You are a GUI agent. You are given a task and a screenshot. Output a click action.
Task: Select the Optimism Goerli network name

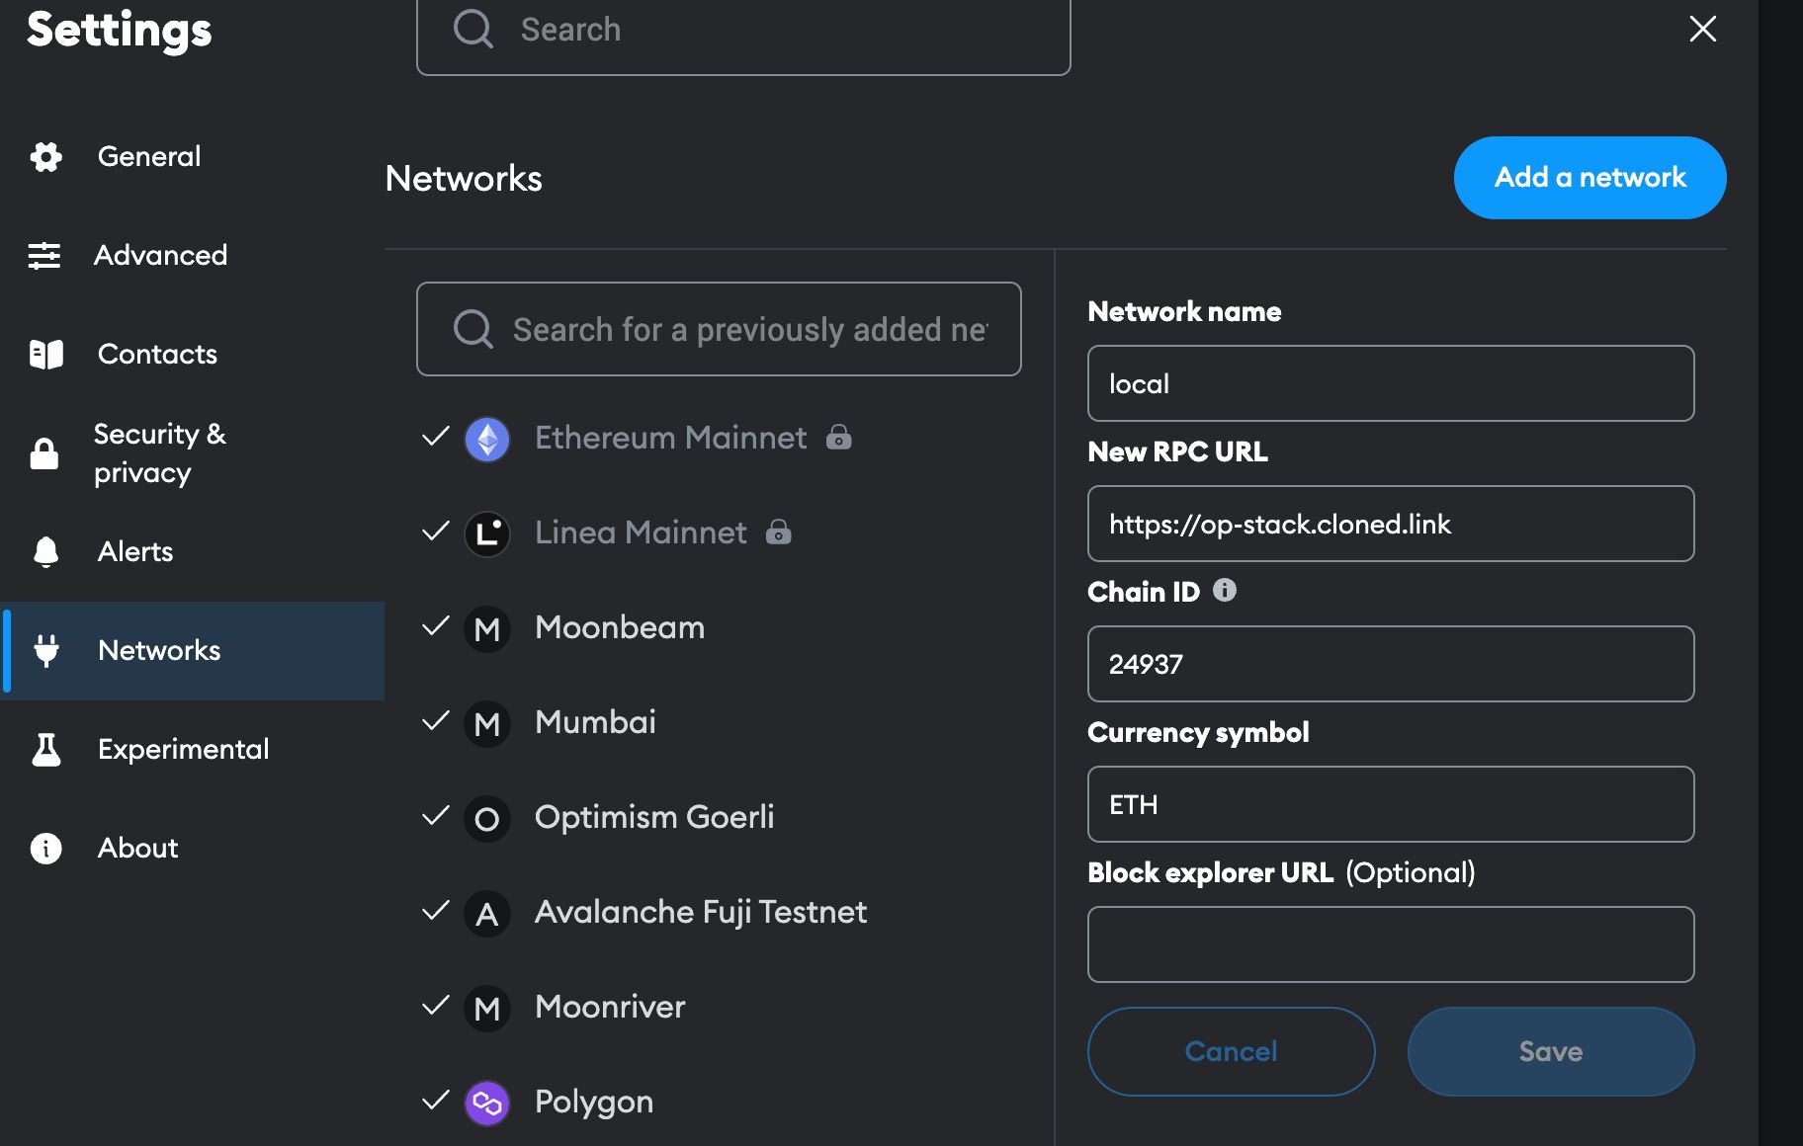(654, 817)
